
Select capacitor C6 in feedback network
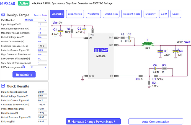[155, 68]
